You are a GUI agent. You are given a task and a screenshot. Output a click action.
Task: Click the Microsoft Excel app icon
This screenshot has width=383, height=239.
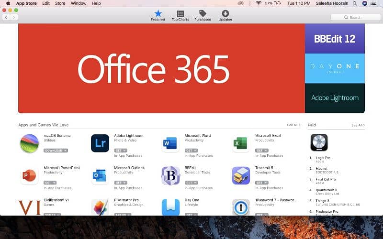(241, 143)
